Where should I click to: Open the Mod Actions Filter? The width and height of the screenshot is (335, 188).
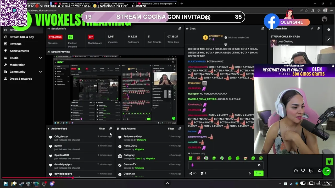(x=171, y=128)
